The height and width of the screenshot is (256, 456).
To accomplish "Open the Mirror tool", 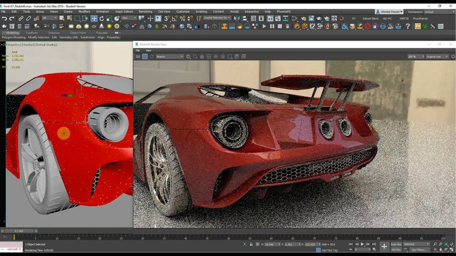I will (x=237, y=18).
